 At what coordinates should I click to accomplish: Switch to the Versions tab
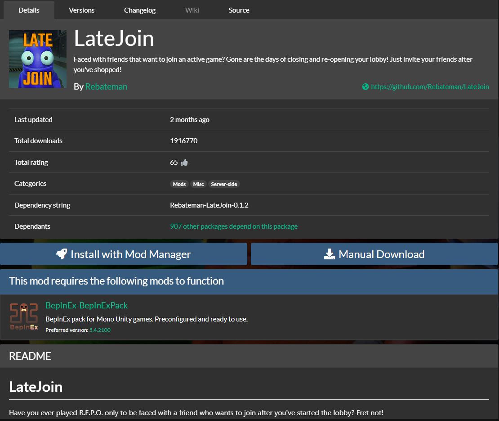81,10
